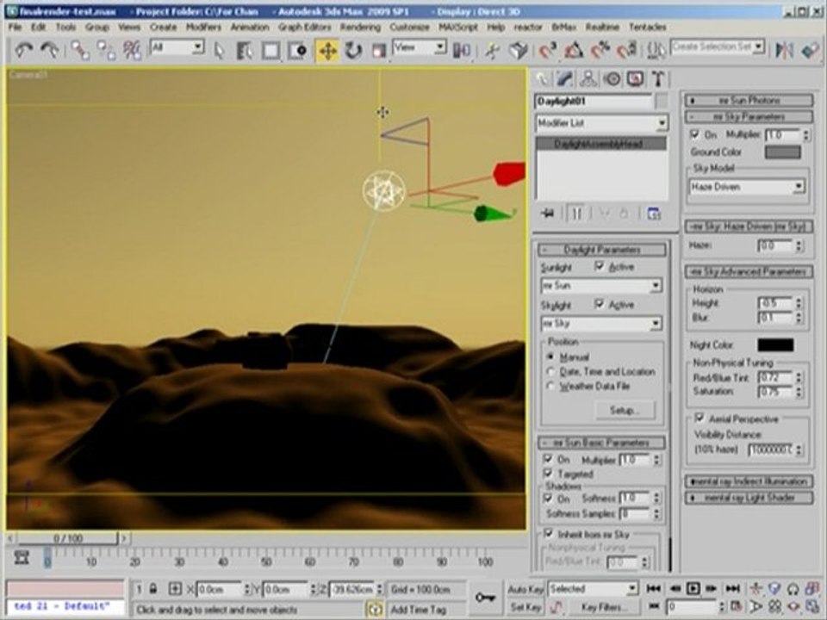Image resolution: width=827 pixels, height=620 pixels.
Task: Select the Weather Data File option
Action: [x=550, y=387]
